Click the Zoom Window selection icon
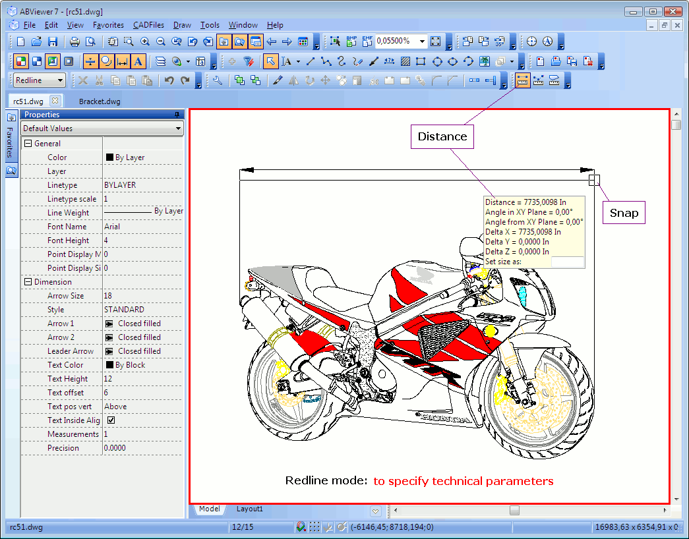The height and width of the screenshot is (539, 689). click(x=129, y=42)
